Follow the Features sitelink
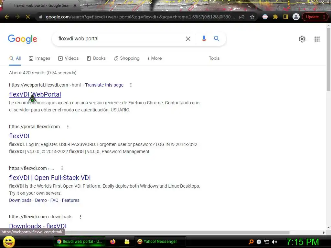 click(x=71, y=200)
